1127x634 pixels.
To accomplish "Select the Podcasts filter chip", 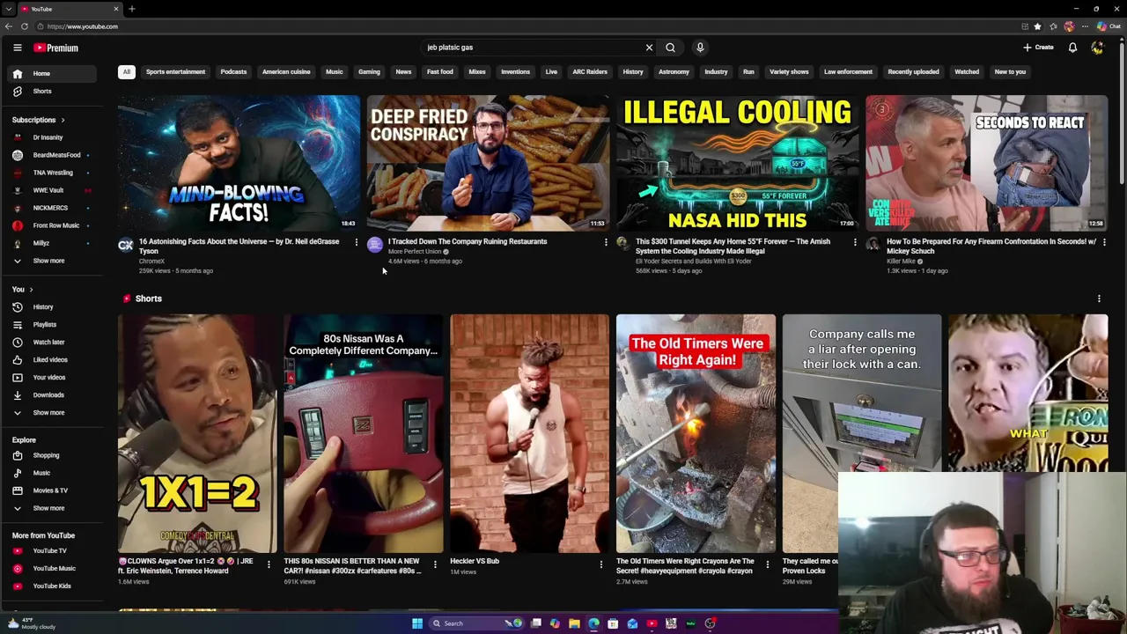I will coord(233,72).
